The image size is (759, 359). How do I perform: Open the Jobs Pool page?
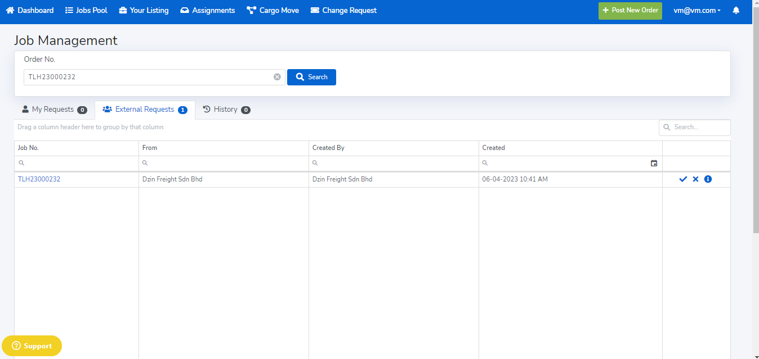coord(86,10)
